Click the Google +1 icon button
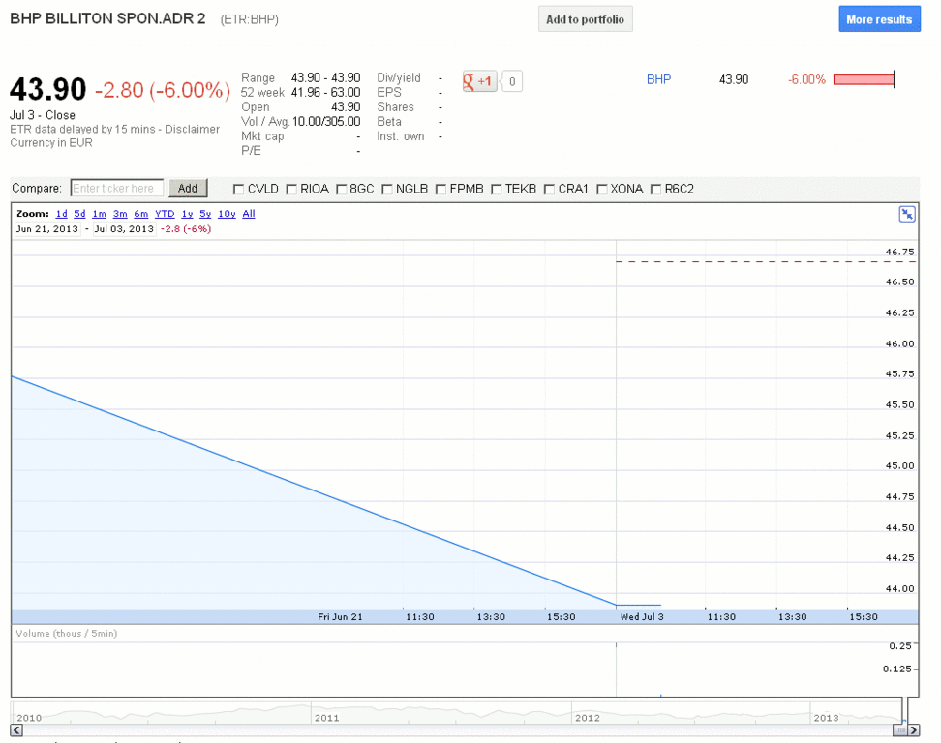Viewport: 941px width, 743px height. click(479, 81)
